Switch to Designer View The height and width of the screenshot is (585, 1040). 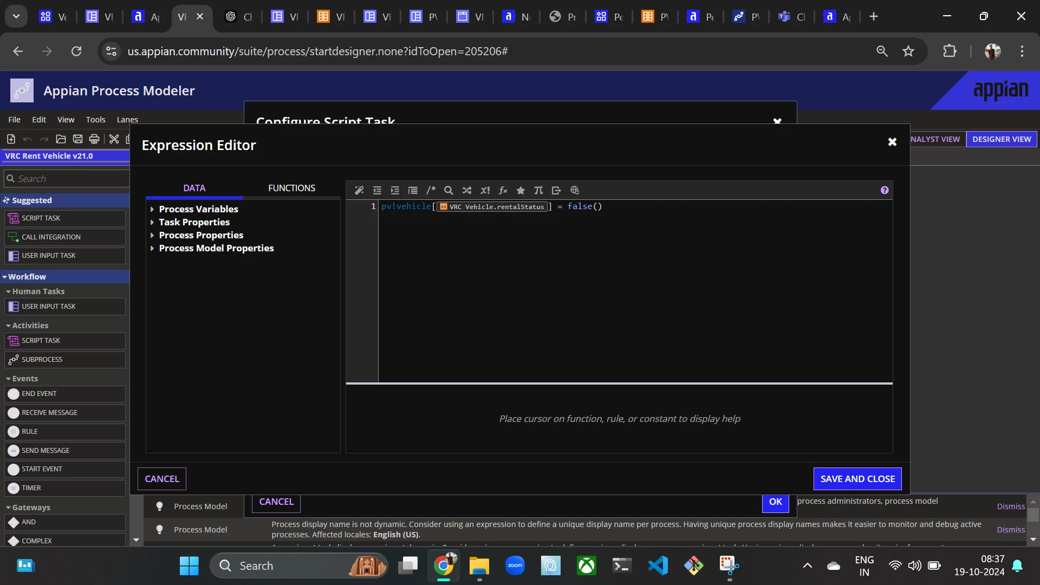(1002, 139)
